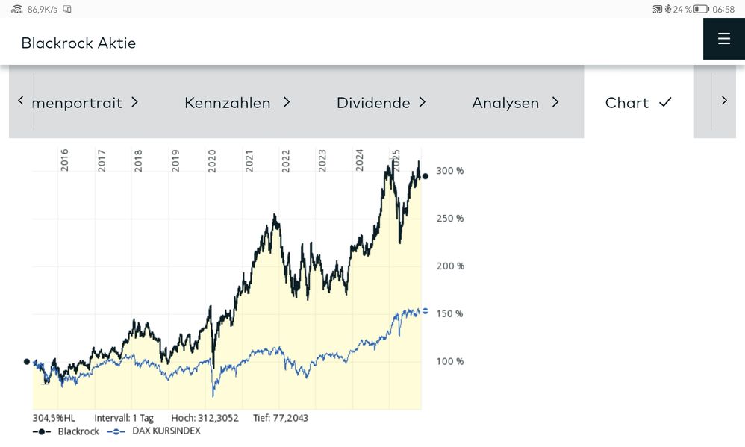Tap the WiFi status icon
The height and width of the screenshot is (447, 745).
click(x=16, y=9)
